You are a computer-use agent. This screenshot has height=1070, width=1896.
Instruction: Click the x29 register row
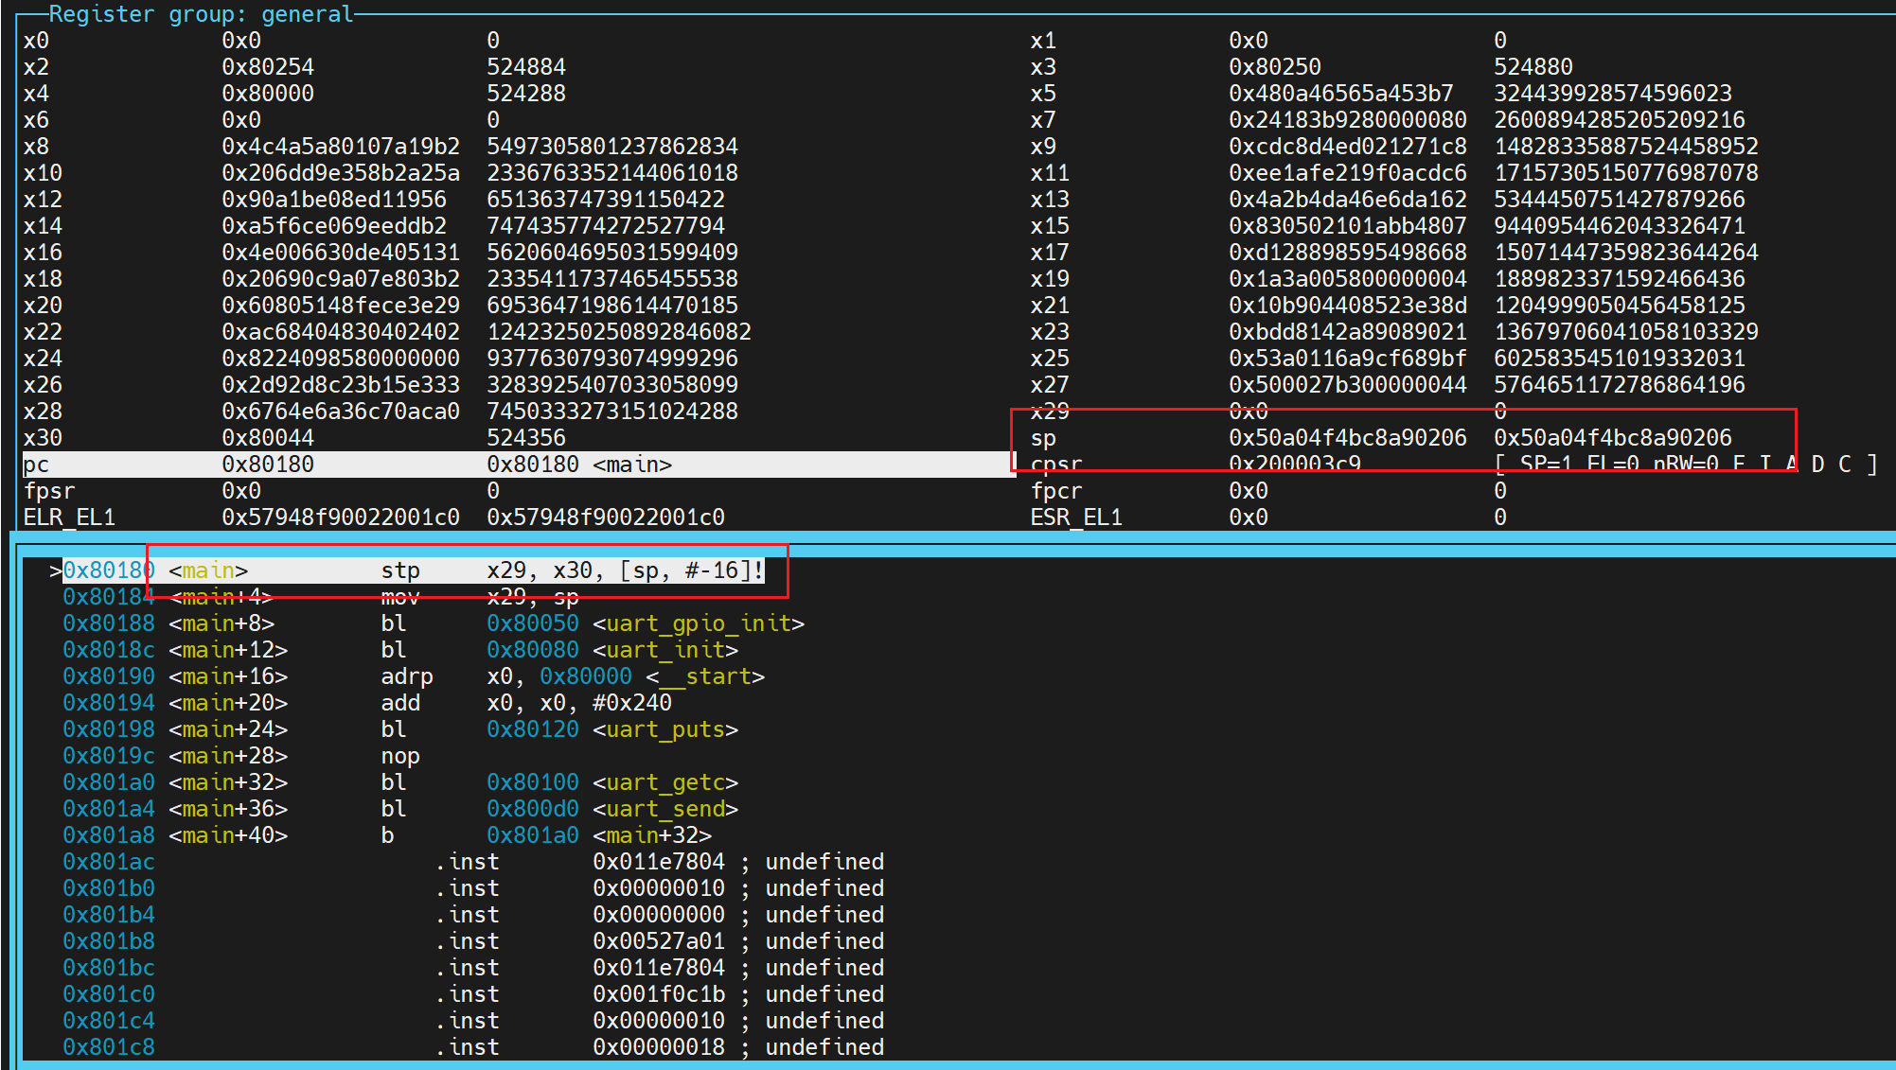pos(1049,412)
